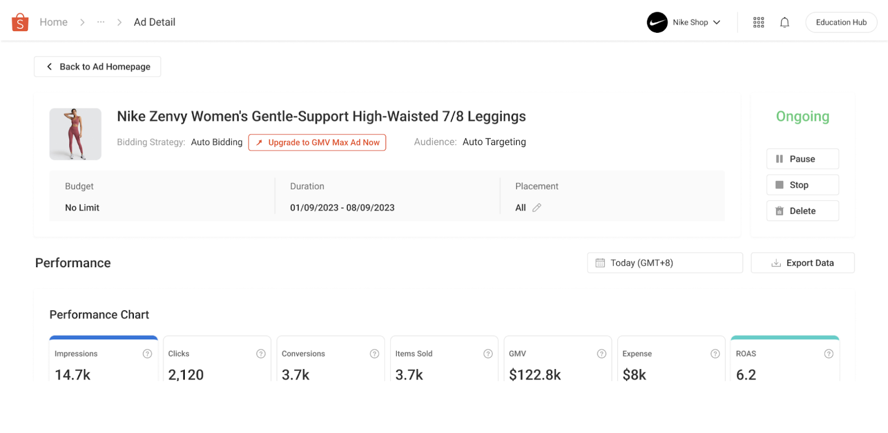Show help for Impressions metric
Screen dimensions: 888x433
pyautogui.click(x=147, y=354)
